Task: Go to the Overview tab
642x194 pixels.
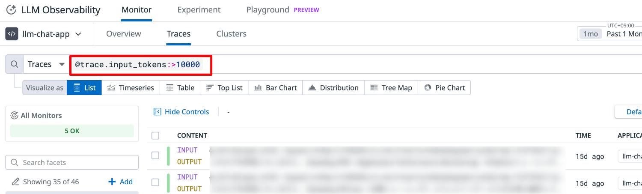Action: 124,34
